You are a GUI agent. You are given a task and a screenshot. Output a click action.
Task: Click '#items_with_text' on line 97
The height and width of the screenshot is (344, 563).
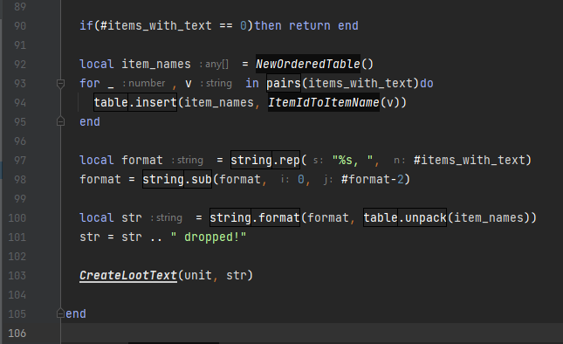[469, 160]
